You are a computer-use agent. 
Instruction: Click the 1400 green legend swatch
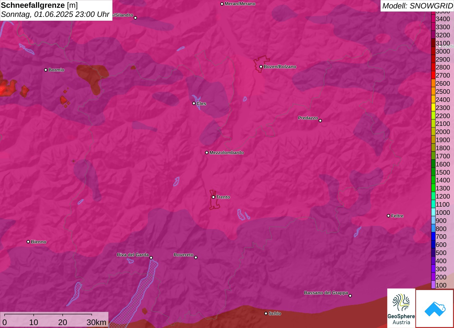(433, 180)
